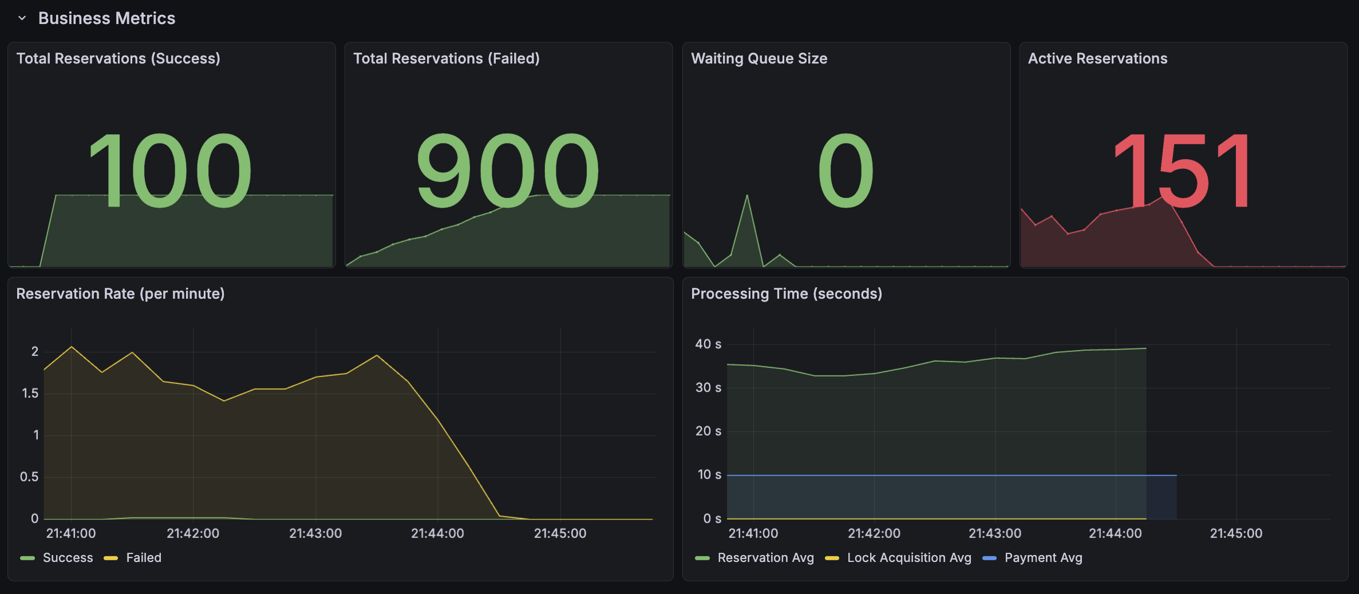Click the yellow Failed legend color icon

coord(110,558)
